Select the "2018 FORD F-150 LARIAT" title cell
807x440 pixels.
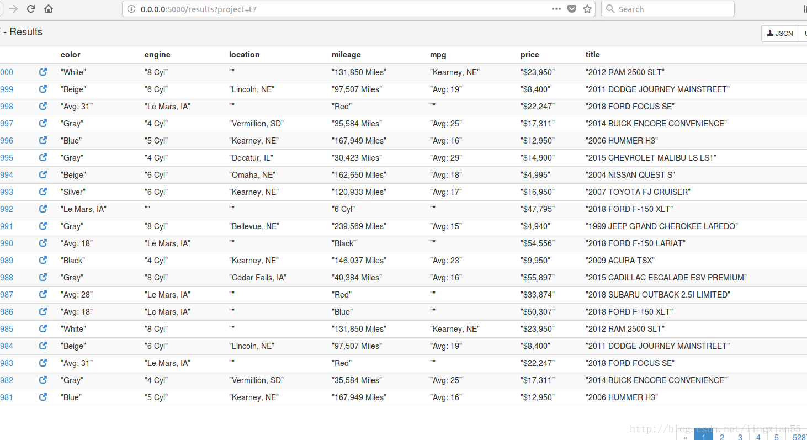[x=635, y=243]
